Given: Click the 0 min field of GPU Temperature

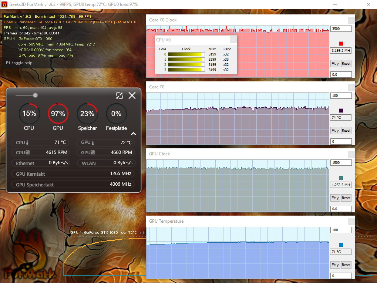Looking at the screenshot, I should point(341,276).
